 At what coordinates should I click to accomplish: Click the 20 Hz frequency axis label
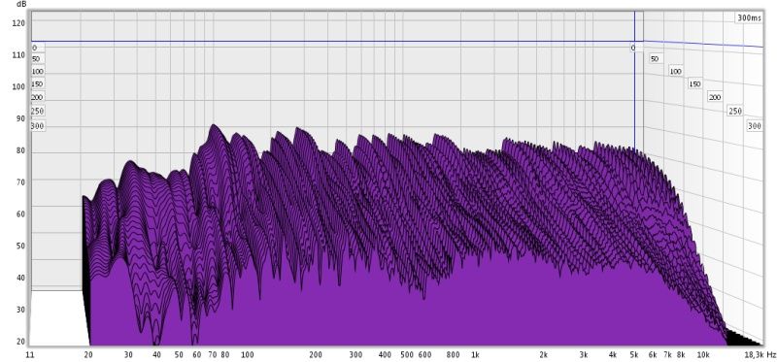[x=88, y=354]
